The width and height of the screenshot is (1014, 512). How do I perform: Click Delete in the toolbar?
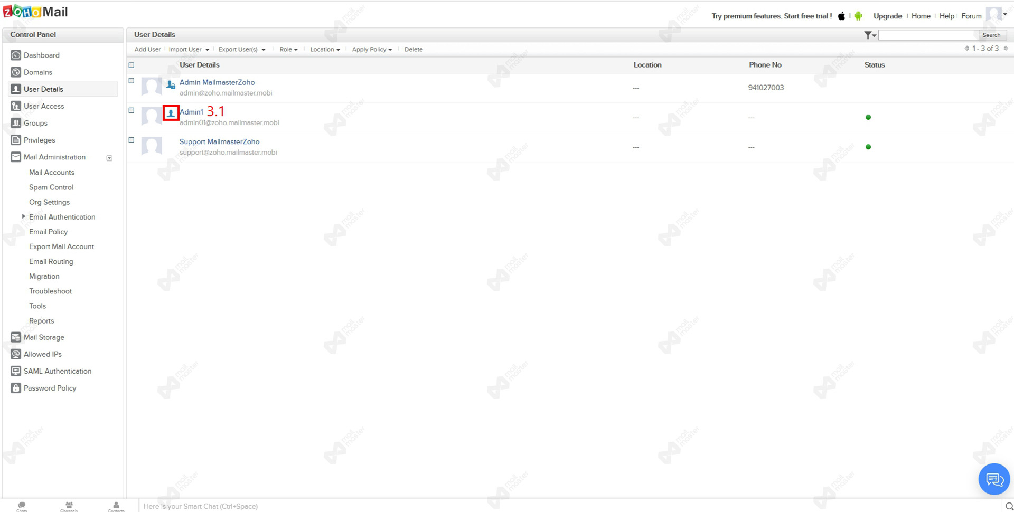(x=414, y=50)
